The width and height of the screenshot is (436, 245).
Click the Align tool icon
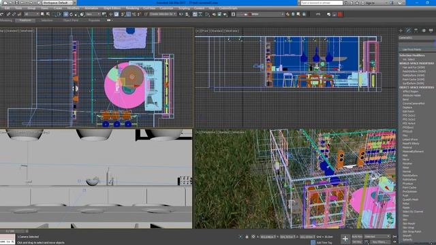187,14
